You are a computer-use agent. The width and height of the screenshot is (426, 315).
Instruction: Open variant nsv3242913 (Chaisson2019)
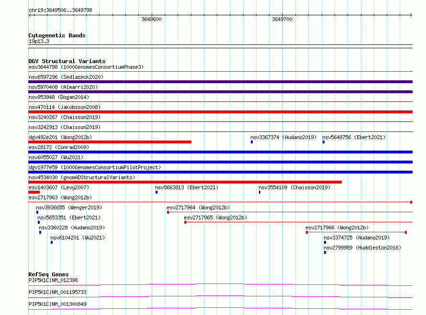65,127
